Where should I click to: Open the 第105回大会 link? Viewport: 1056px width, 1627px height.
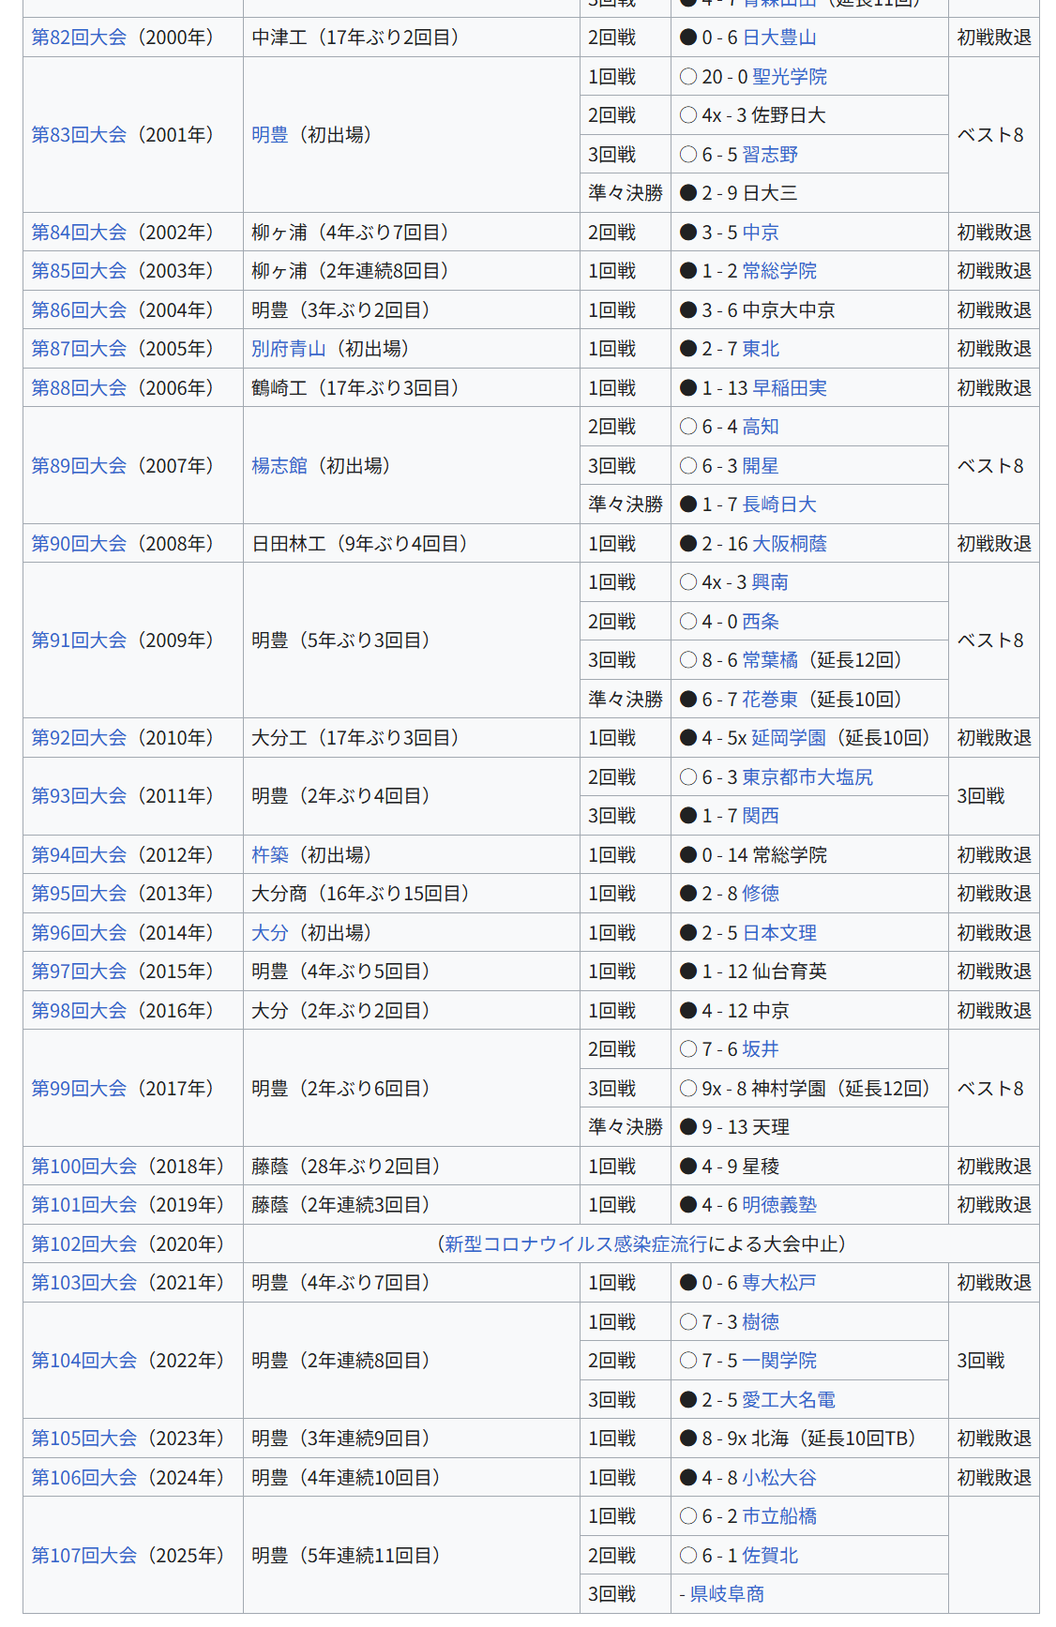tap(84, 1439)
